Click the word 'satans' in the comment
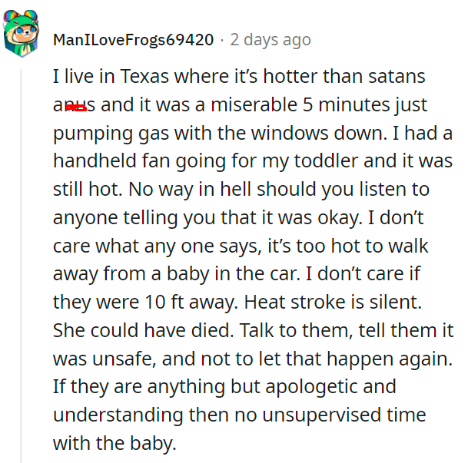This screenshot has height=463, width=468. pyautogui.click(x=397, y=76)
